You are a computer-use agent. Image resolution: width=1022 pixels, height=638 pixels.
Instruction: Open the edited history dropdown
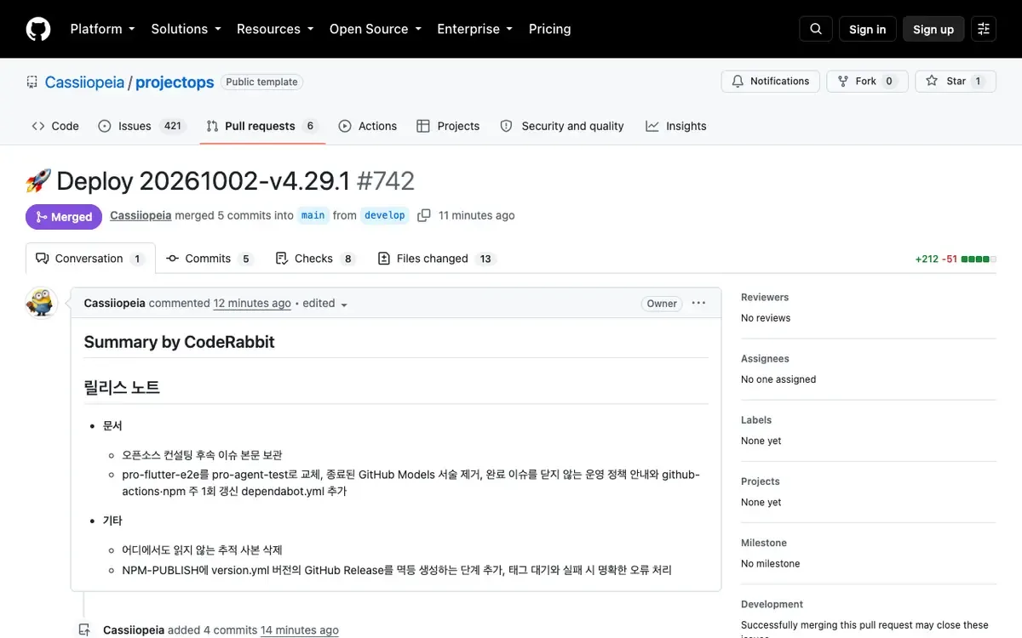[325, 304]
